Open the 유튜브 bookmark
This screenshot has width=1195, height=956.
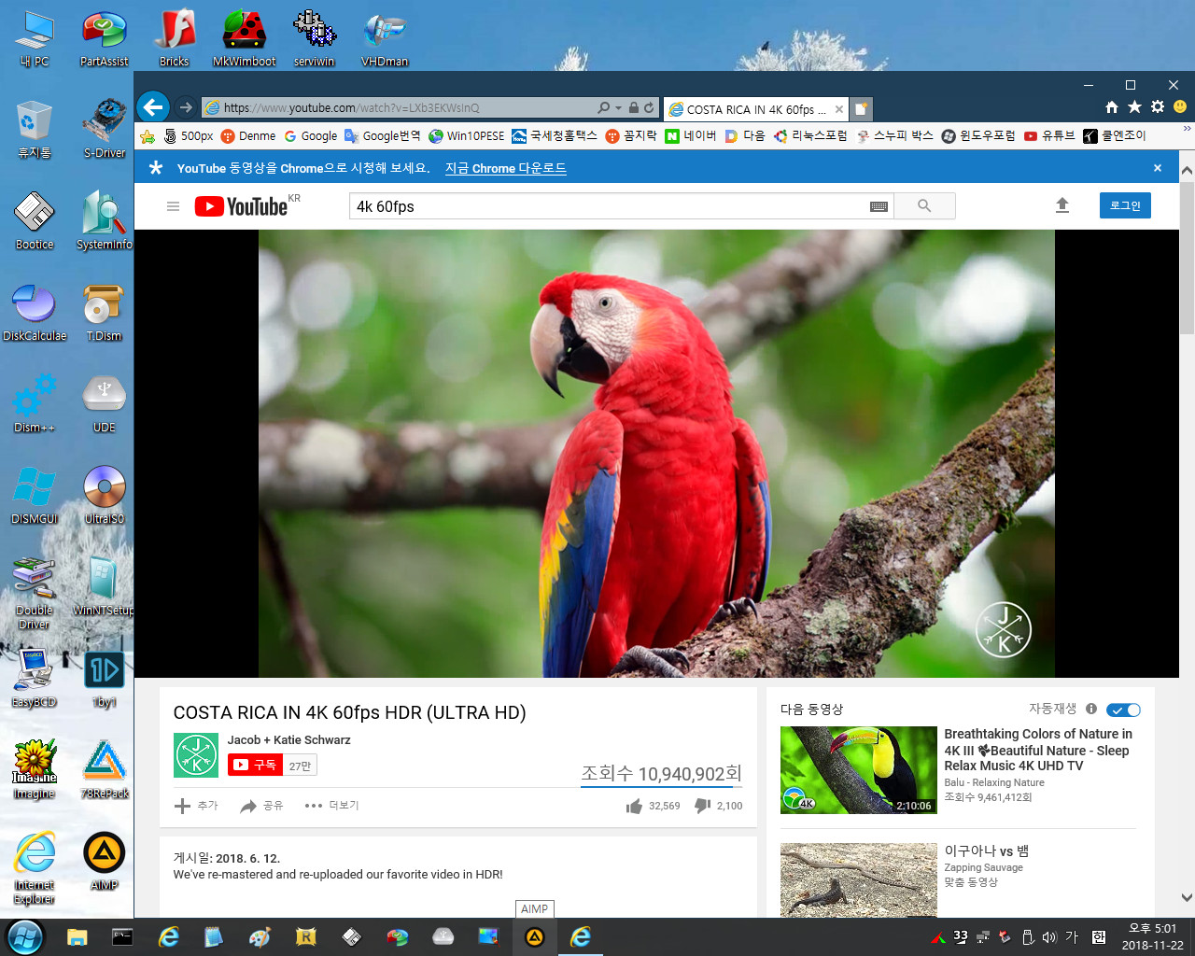click(x=1049, y=135)
